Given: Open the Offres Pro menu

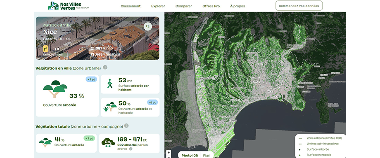Looking at the screenshot, I should pos(211,6).
